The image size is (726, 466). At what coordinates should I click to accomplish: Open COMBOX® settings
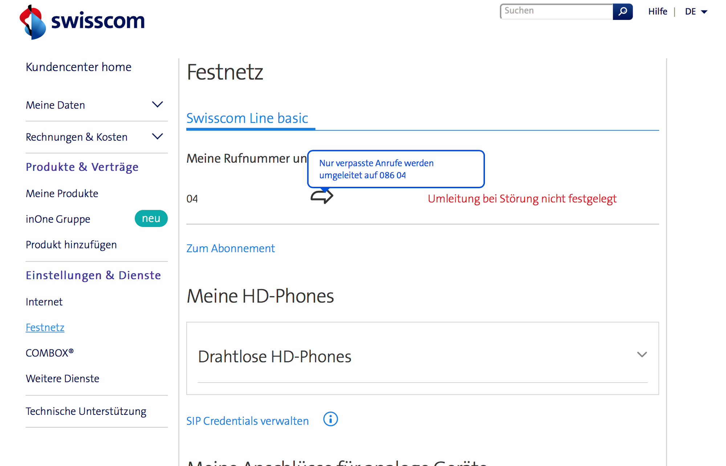[x=50, y=353]
